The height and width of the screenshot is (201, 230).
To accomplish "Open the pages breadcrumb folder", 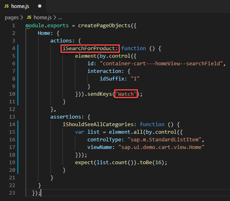I will click(12, 18).
